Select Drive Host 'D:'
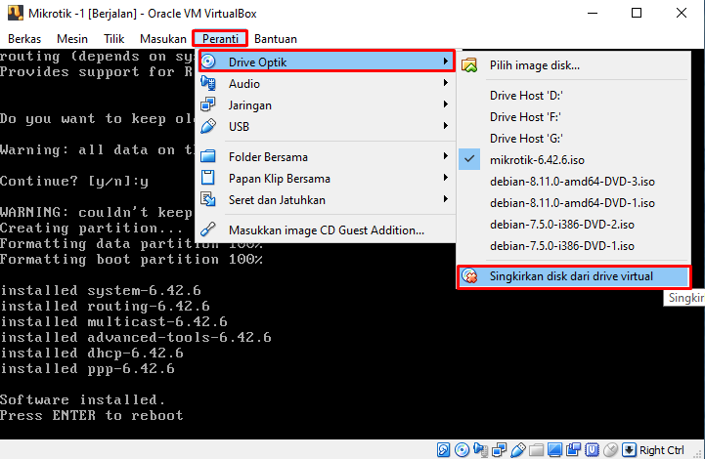 click(526, 96)
